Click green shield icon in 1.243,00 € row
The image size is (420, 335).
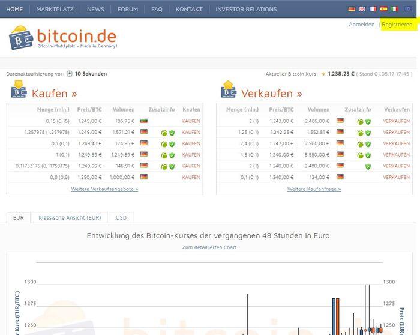[x=368, y=122]
